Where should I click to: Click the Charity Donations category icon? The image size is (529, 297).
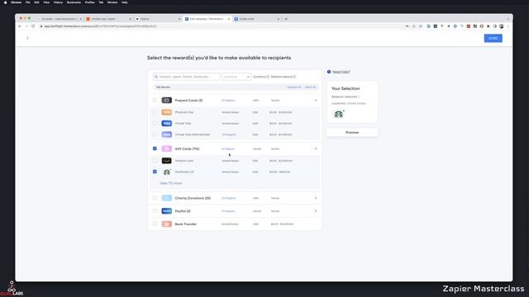[x=167, y=198]
